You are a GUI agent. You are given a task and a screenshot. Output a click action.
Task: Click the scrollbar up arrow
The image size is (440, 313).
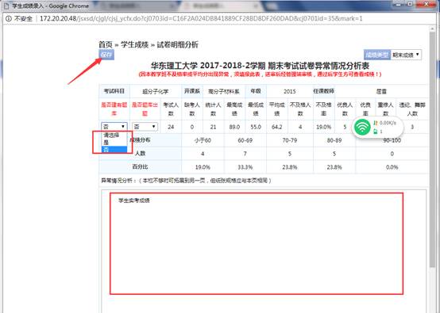click(432, 29)
